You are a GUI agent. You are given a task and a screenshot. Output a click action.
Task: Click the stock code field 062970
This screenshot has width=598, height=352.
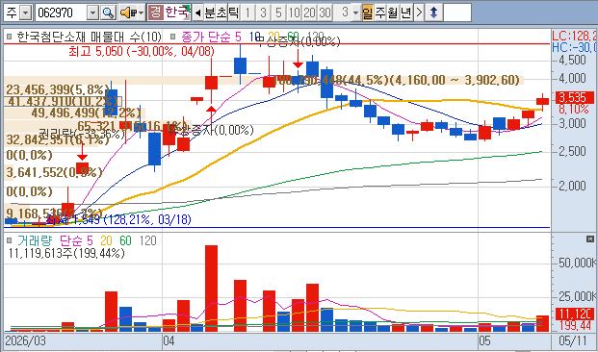(x=61, y=13)
